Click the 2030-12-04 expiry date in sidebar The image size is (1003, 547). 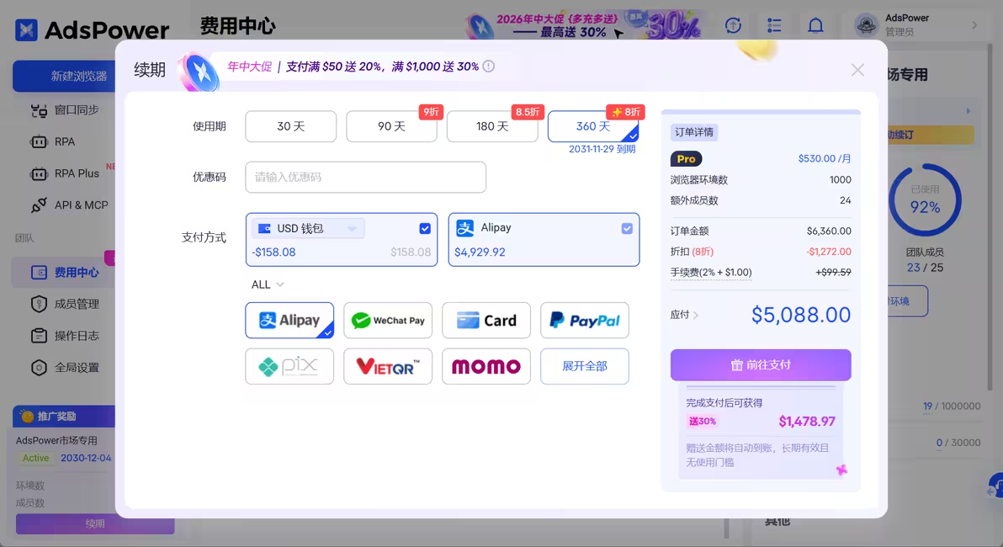(x=86, y=458)
